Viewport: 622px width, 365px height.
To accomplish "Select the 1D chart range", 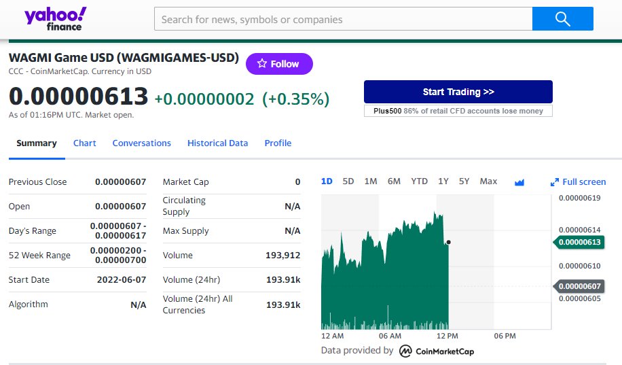I will tap(327, 181).
